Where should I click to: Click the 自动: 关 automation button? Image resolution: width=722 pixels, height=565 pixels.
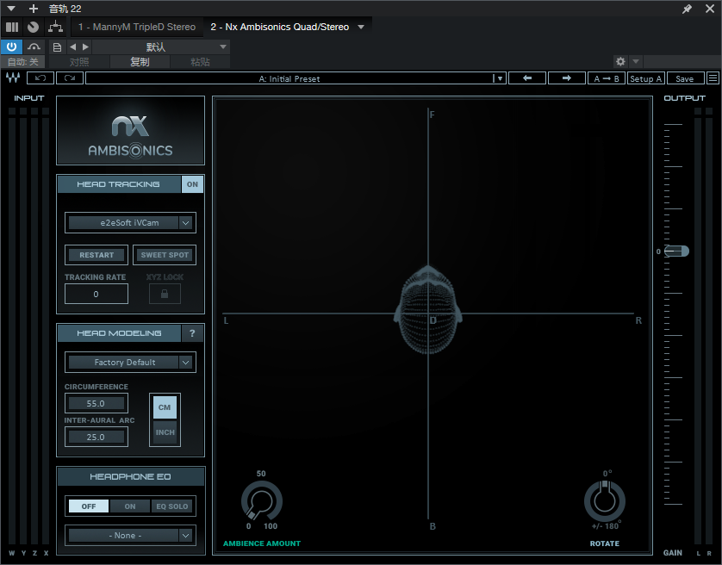pos(23,62)
